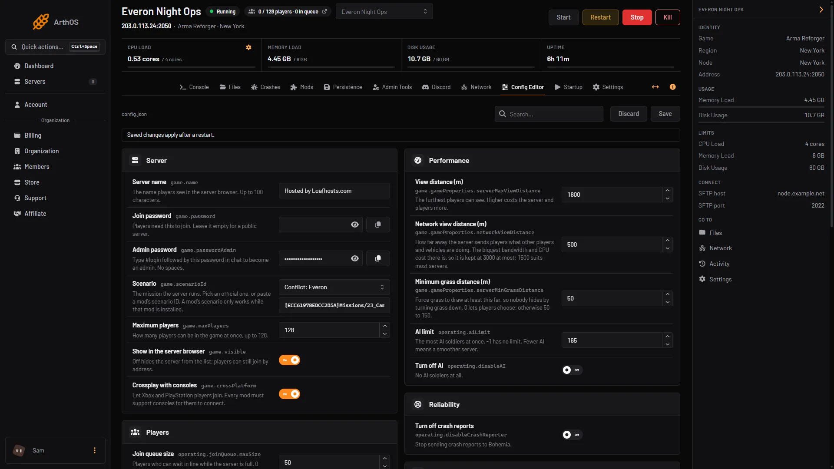Copy the admin password with the copy icon
The height and width of the screenshot is (469, 834).
[x=378, y=258]
